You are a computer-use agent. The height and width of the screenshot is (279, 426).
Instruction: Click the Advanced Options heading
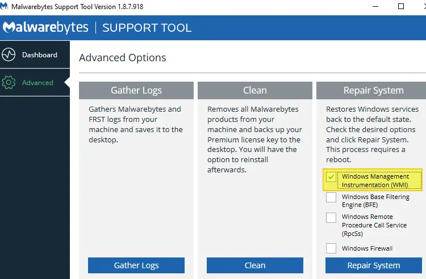tap(123, 58)
